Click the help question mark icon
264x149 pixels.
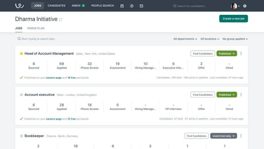point(245,6)
